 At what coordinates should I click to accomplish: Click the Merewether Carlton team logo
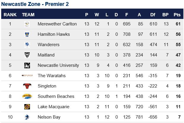click(x=27, y=24)
